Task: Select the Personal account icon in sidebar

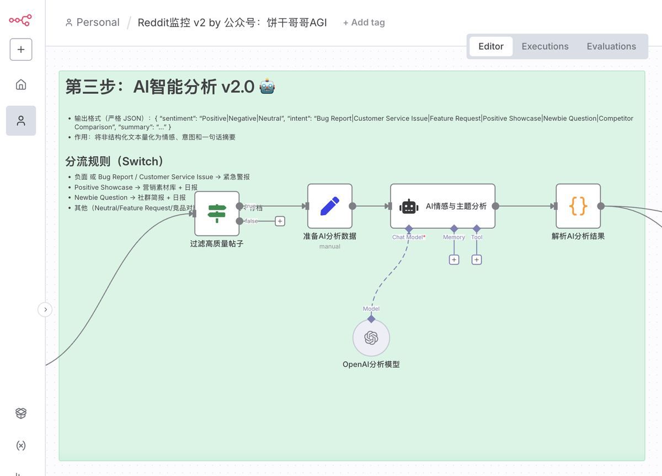Action: [x=20, y=119]
